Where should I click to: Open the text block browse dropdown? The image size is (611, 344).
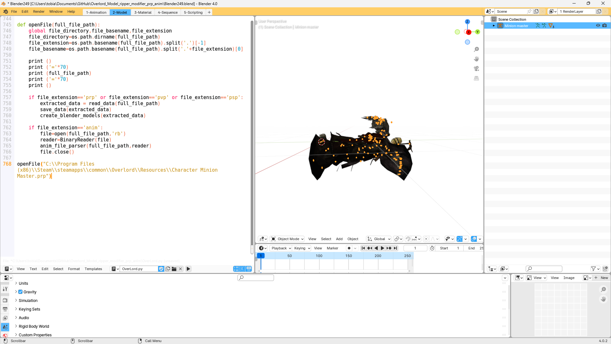115,269
